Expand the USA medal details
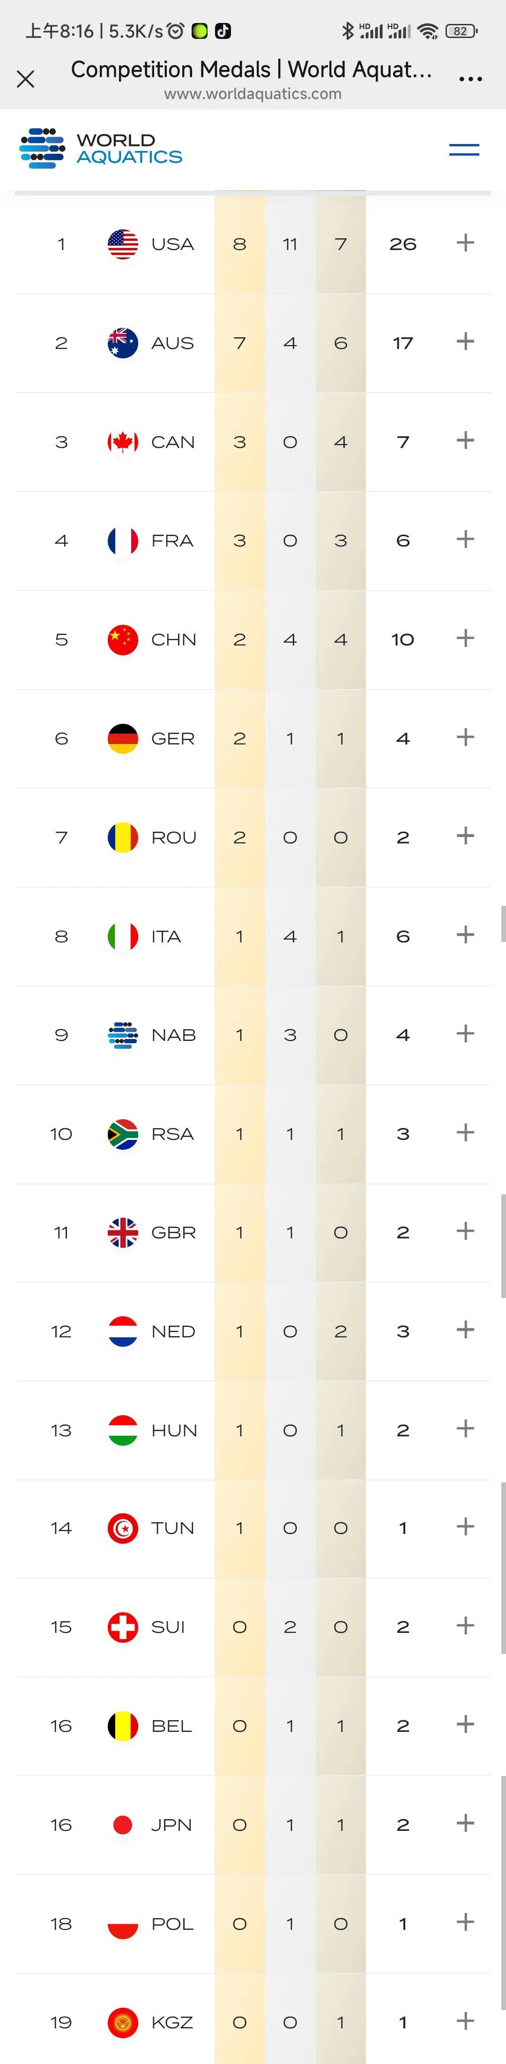This screenshot has height=2064, width=506. [465, 243]
